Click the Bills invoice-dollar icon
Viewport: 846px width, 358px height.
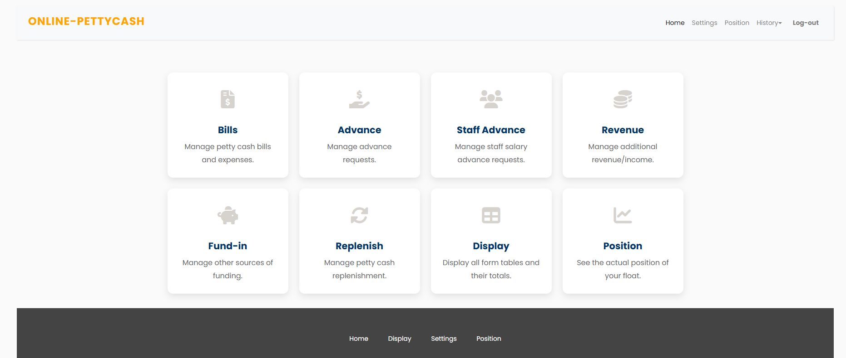[228, 99]
